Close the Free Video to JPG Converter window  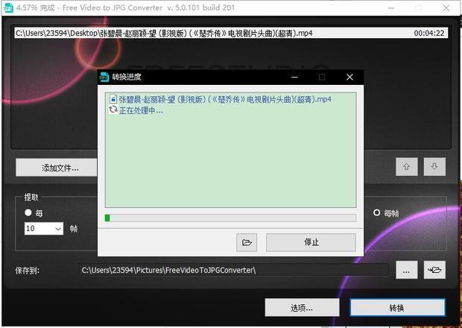[x=446, y=8]
